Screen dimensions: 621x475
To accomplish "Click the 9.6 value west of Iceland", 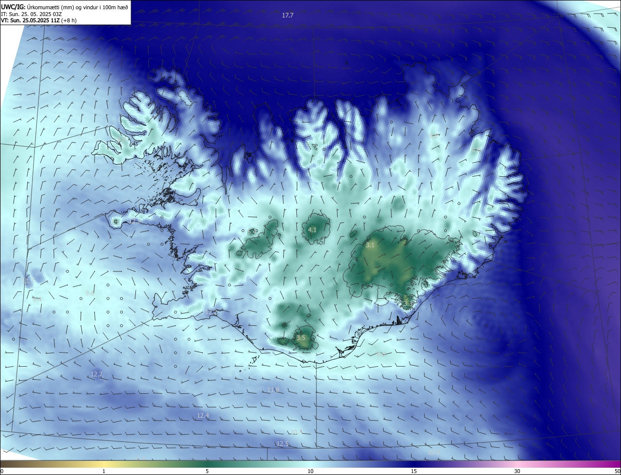I will 90,293.
